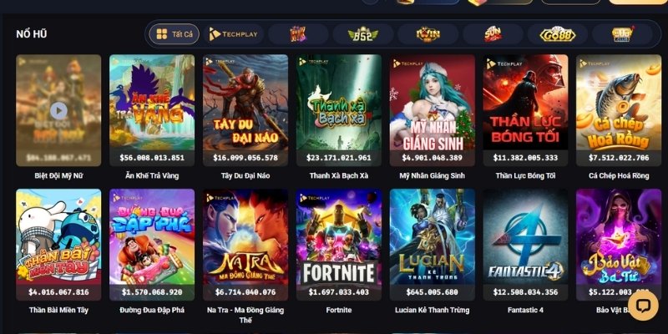Select the Tất Cả filter tab
The image size is (668, 334).
pos(175,34)
